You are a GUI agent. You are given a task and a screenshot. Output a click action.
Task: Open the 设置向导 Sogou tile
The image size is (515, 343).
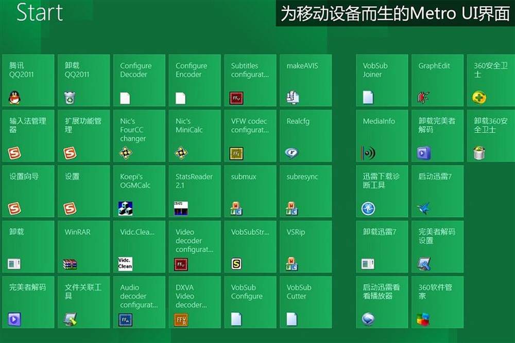point(28,191)
